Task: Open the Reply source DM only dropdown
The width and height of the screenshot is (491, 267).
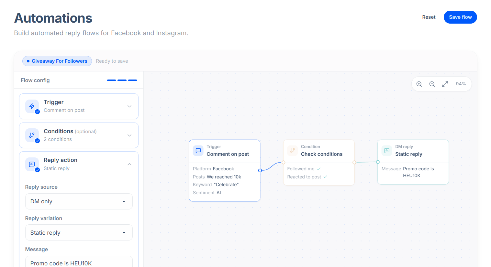Action: [x=79, y=201]
